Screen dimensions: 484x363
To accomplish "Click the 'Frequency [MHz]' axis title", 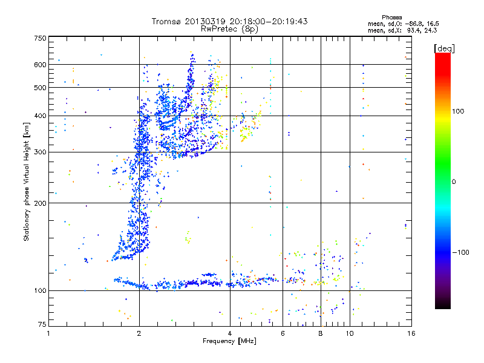I will [229, 341].
